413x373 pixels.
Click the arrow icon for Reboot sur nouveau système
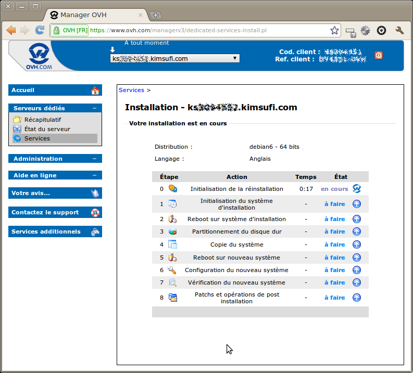[x=357, y=258]
